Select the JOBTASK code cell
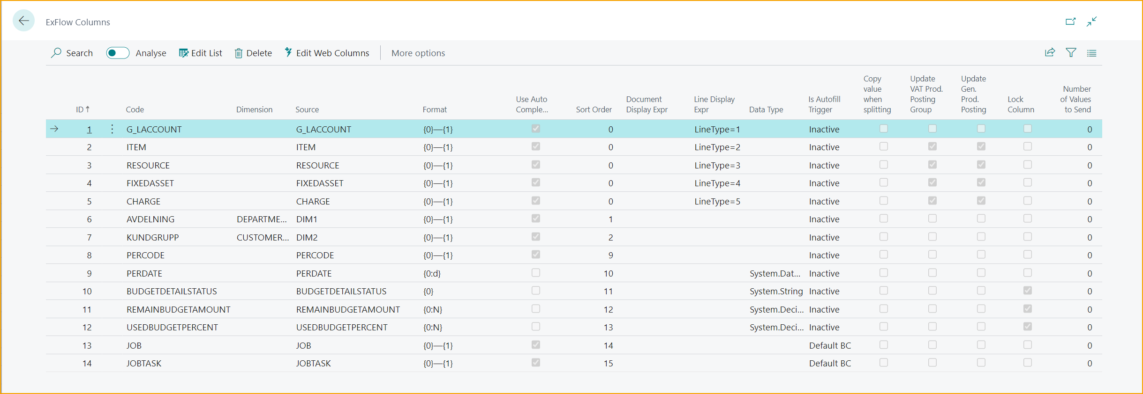The height and width of the screenshot is (394, 1143). [144, 364]
